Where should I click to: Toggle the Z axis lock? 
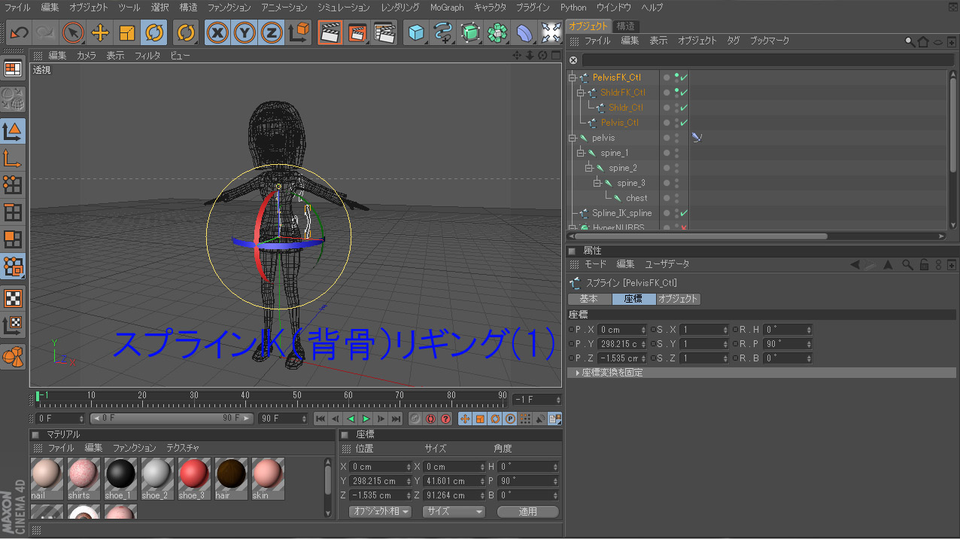271,33
